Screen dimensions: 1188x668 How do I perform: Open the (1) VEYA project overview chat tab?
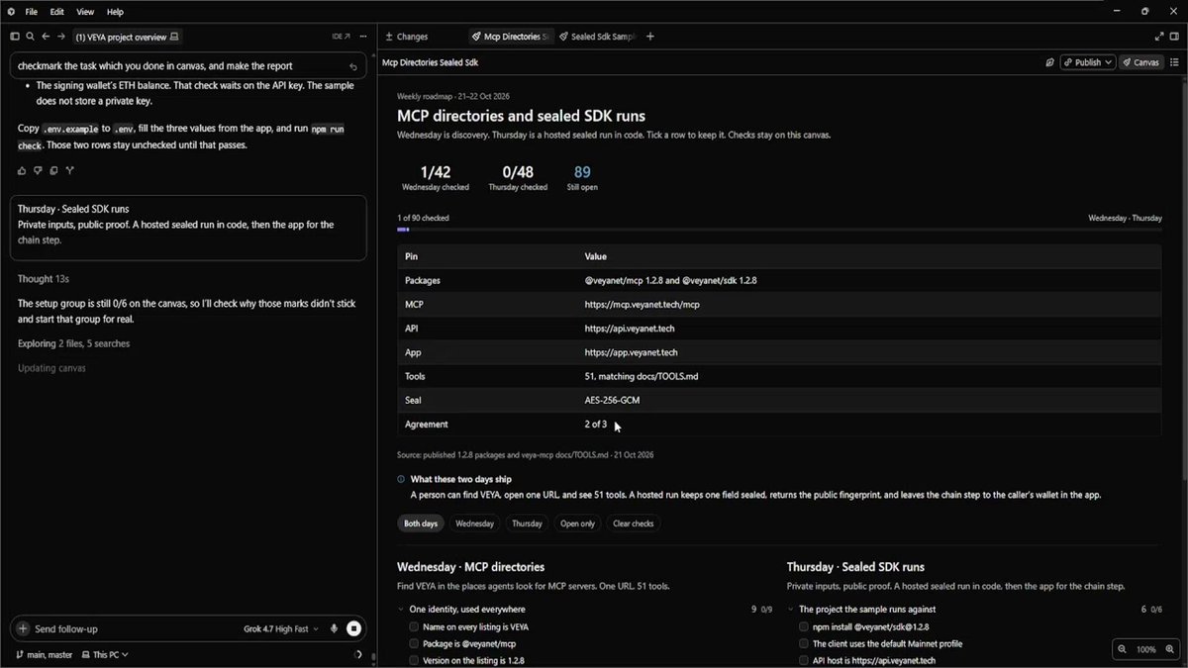click(x=127, y=37)
